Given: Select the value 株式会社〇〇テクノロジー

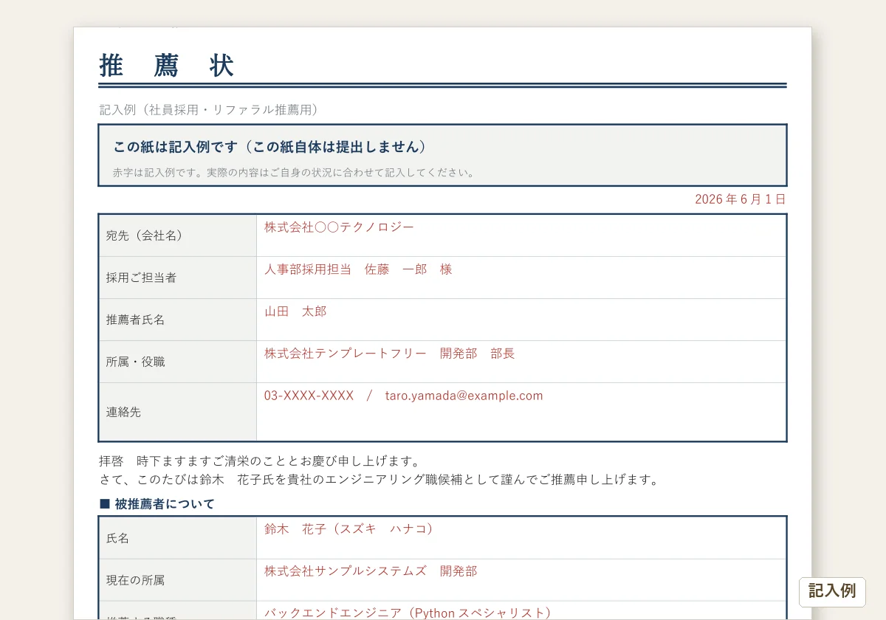Looking at the screenshot, I should click(340, 227).
